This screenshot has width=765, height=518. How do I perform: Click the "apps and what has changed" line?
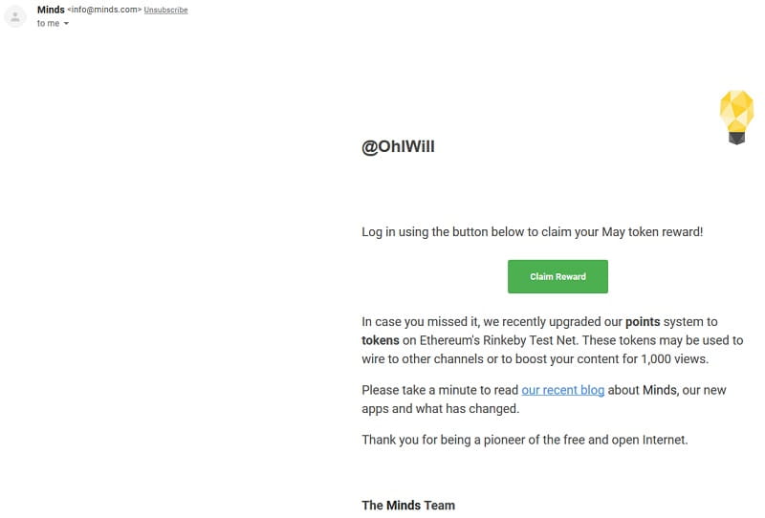coord(440,409)
